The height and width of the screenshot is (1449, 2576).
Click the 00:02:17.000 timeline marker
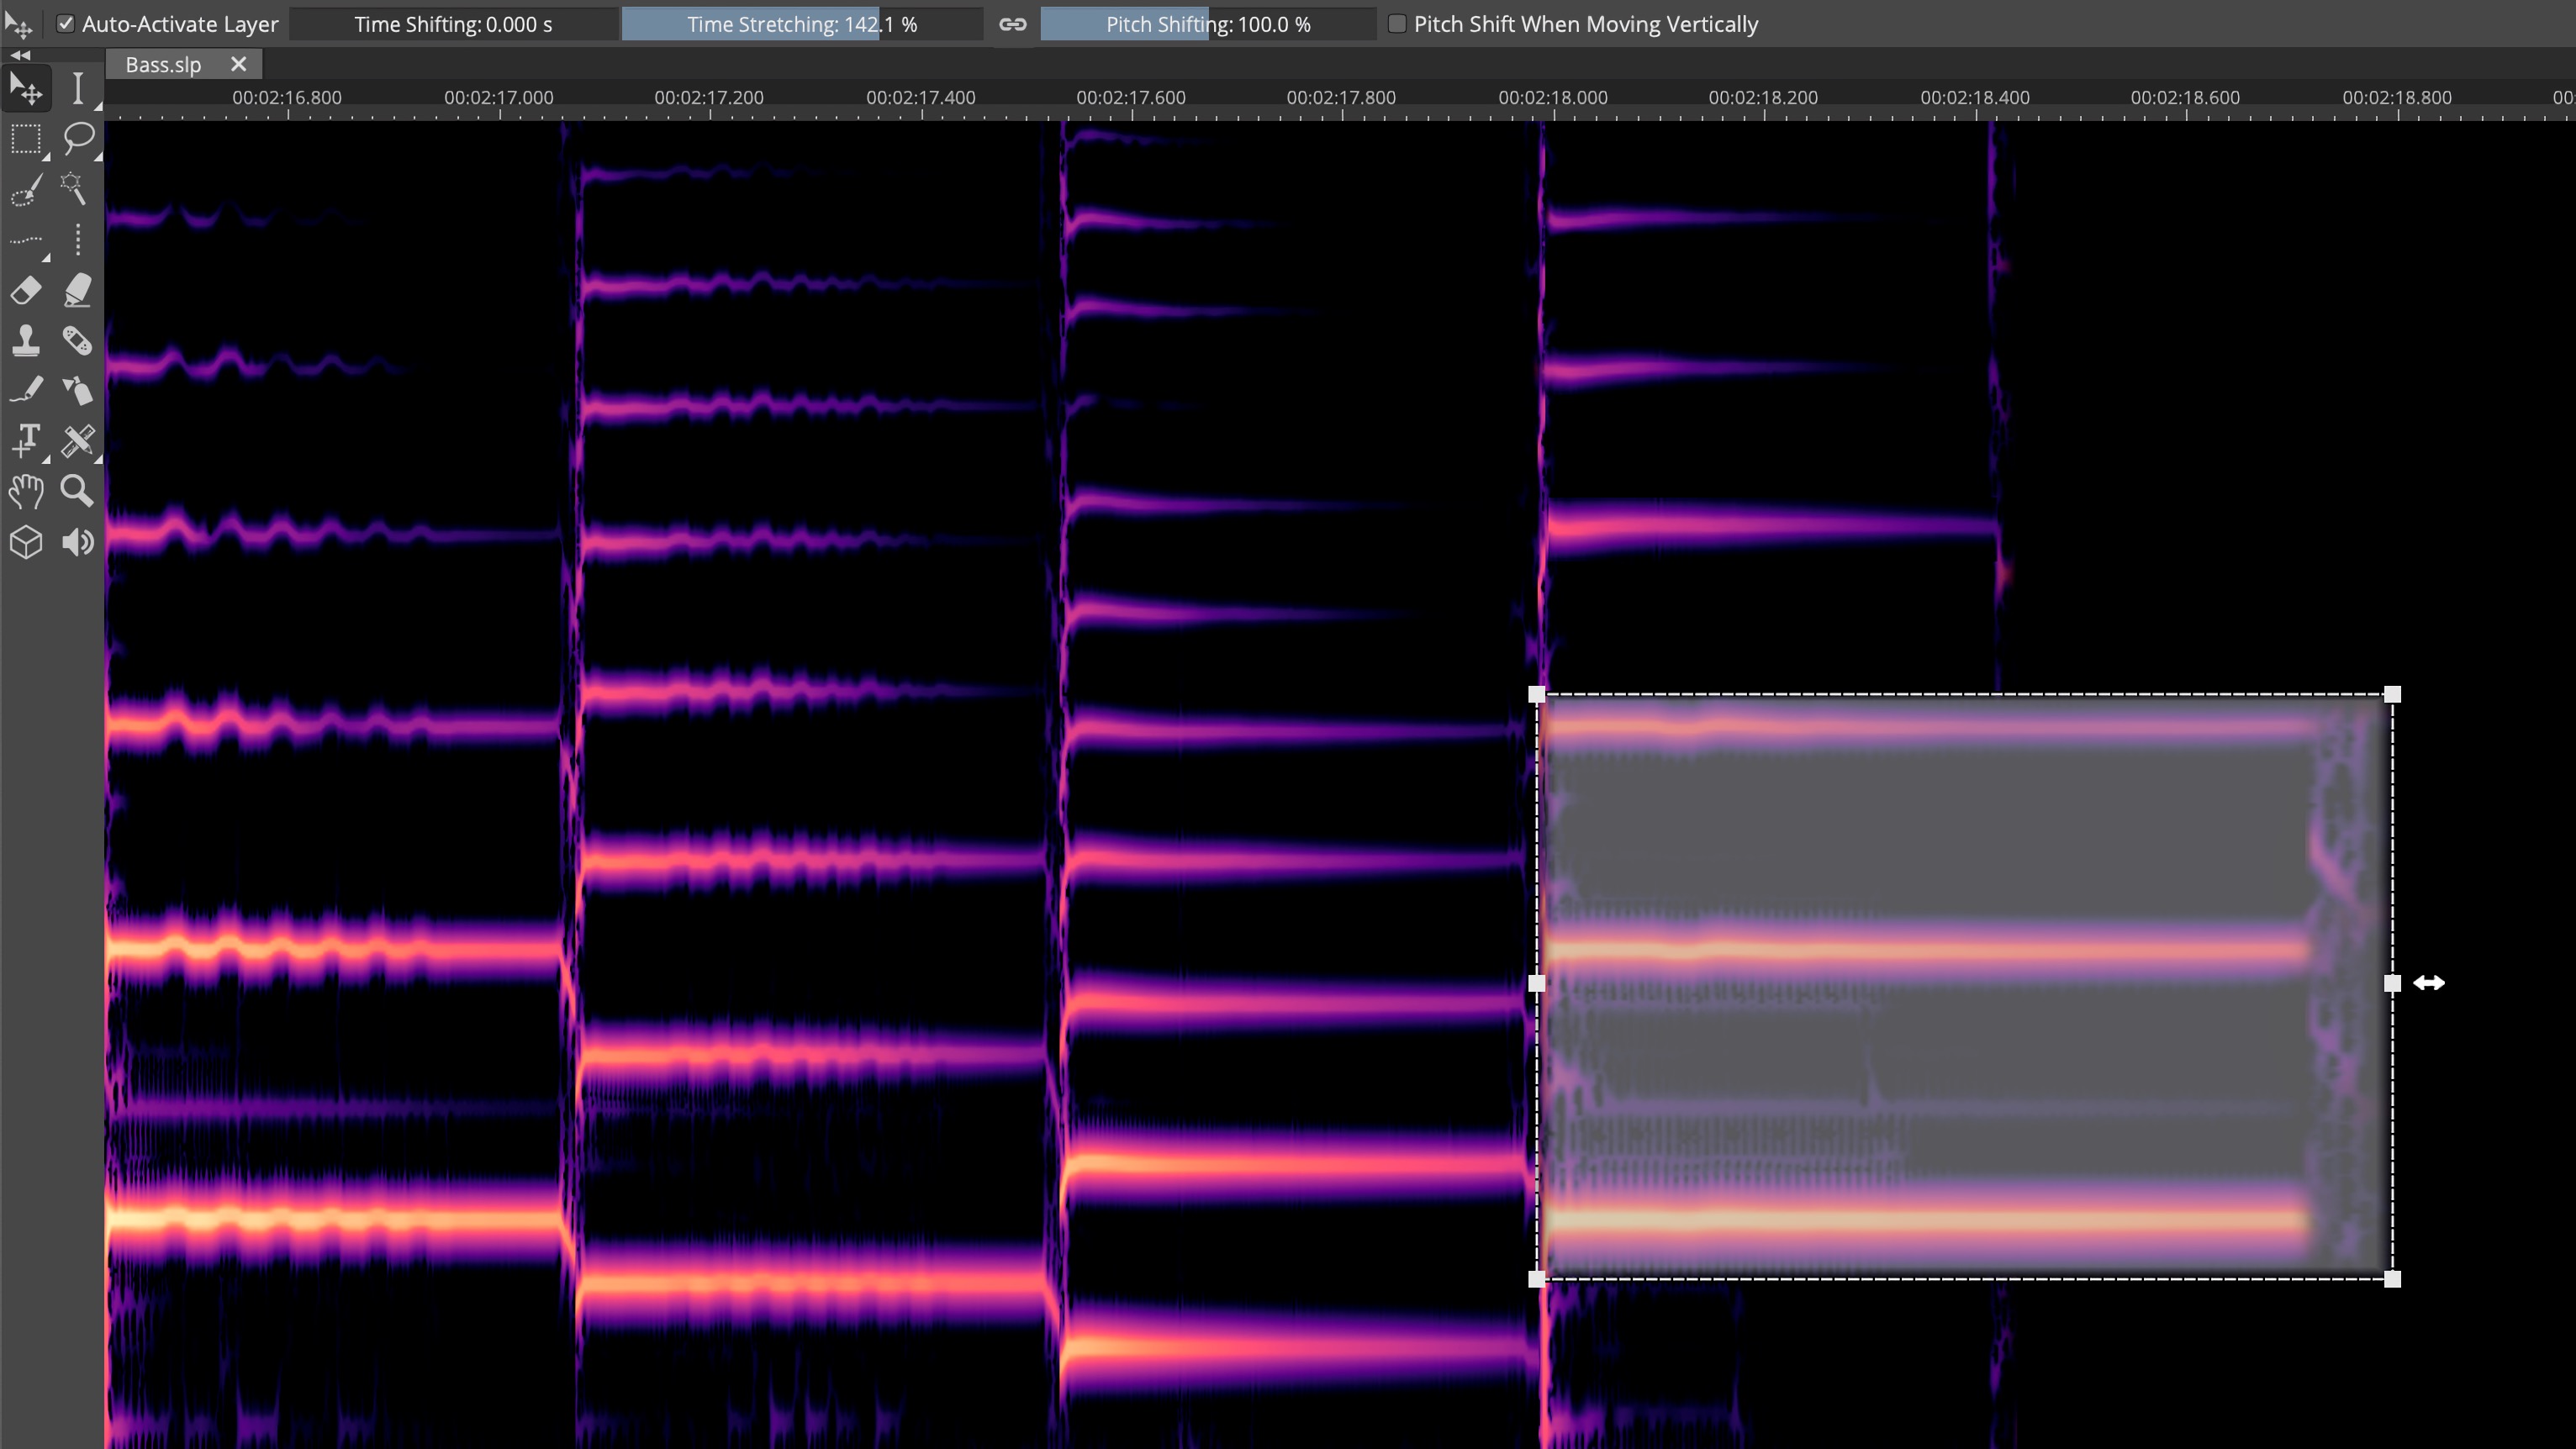(498, 98)
